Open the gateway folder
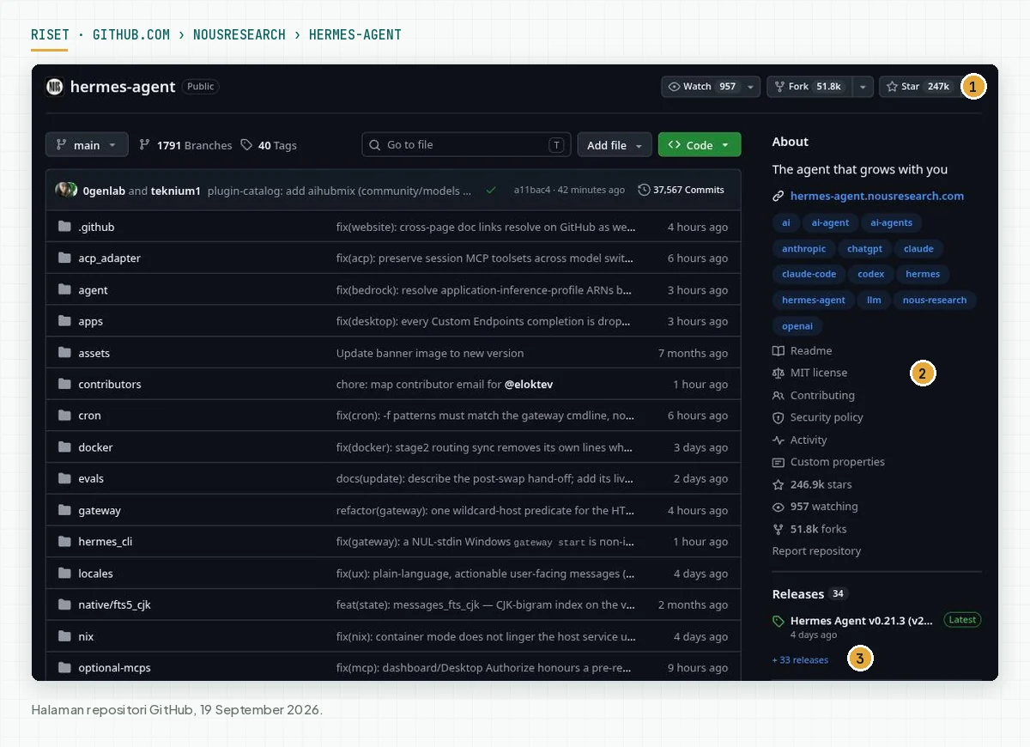Image resolution: width=1030 pixels, height=747 pixels. [x=100, y=510]
